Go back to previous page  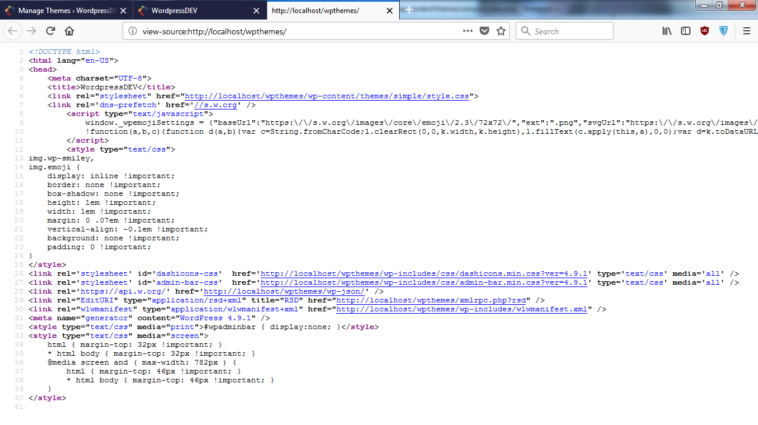click(x=12, y=31)
